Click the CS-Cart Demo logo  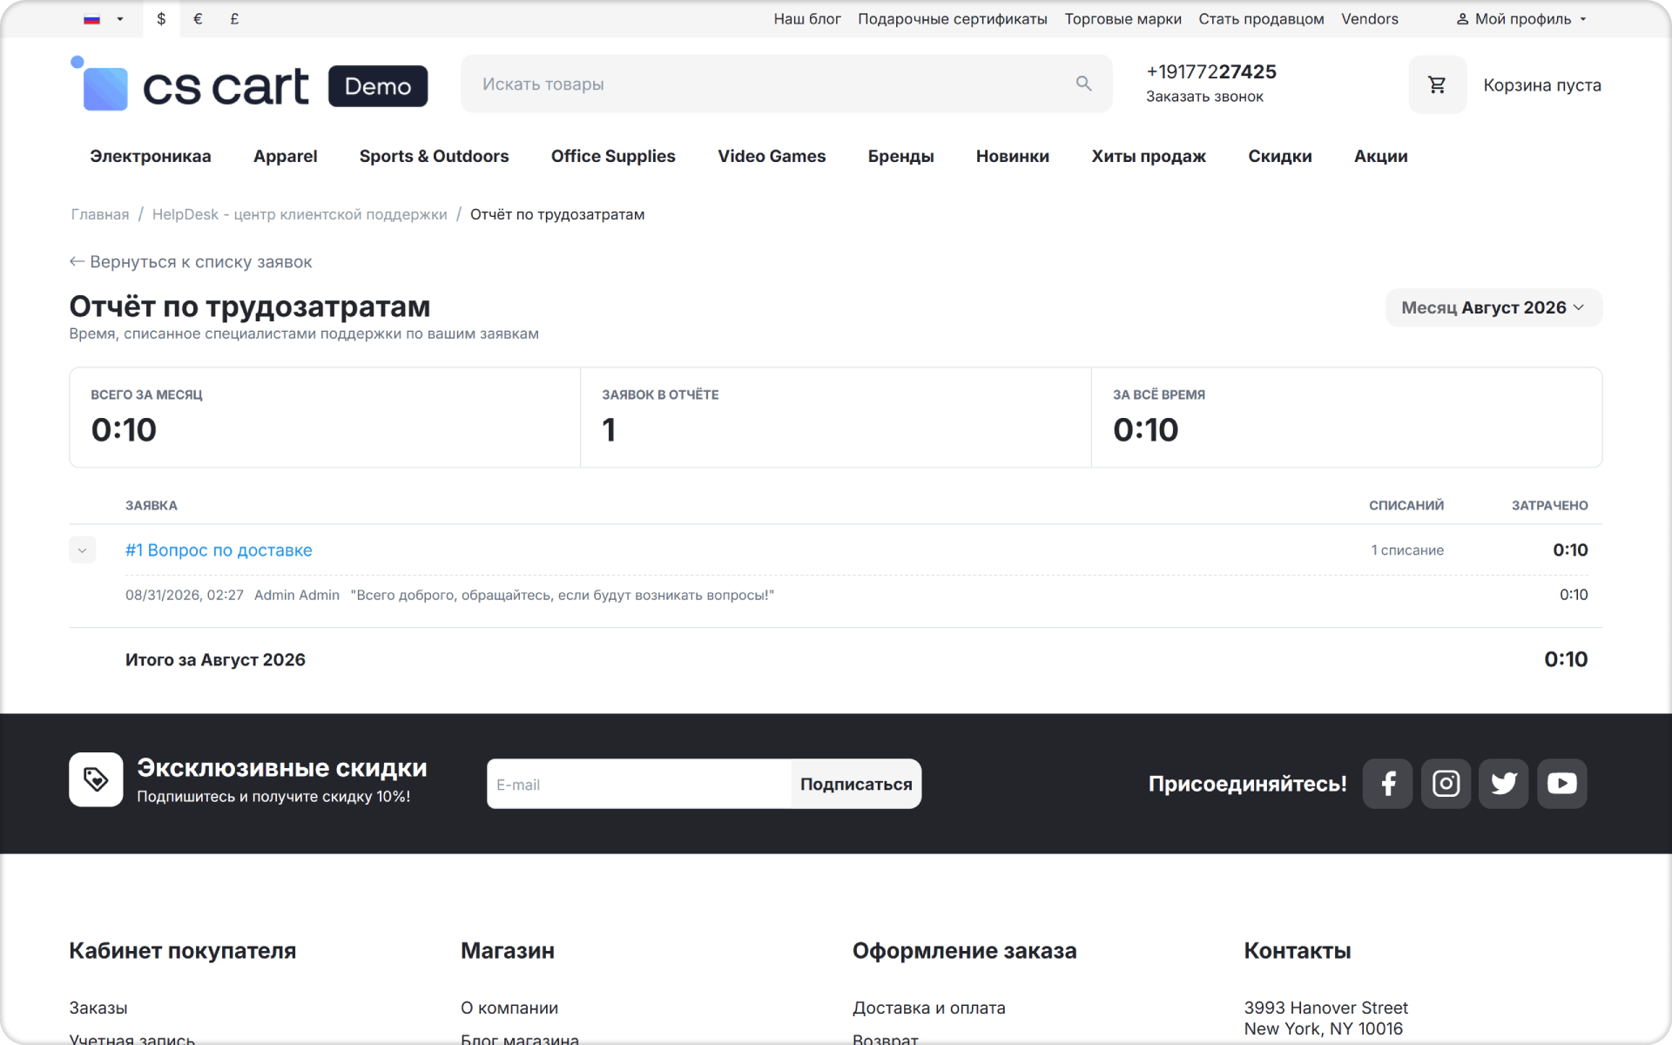point(249,85)
